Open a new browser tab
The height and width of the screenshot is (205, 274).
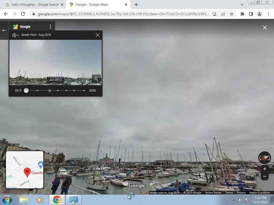pos(136,5)
